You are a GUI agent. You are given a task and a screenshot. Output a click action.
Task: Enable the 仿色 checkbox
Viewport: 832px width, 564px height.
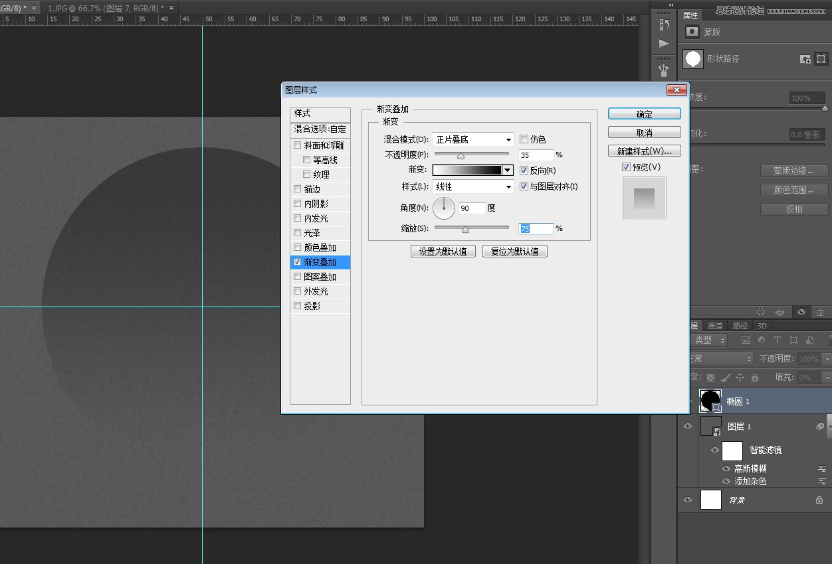tap(524, 139)
